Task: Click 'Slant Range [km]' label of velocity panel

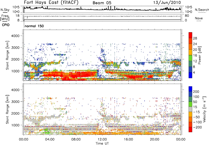Action: pos(7,109)
